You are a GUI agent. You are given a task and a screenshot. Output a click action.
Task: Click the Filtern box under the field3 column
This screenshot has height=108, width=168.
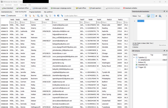pyautogui.click(x=25, y=22)
